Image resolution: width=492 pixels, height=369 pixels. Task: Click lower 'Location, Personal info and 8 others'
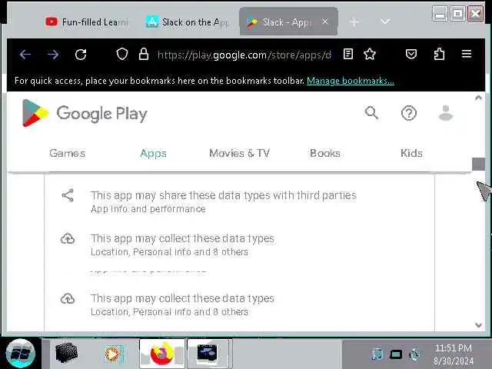pyautogui.click(x=169, y=312)
